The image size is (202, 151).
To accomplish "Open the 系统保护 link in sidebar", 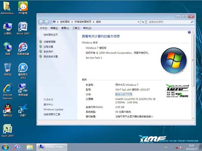I will click(48, 52).
